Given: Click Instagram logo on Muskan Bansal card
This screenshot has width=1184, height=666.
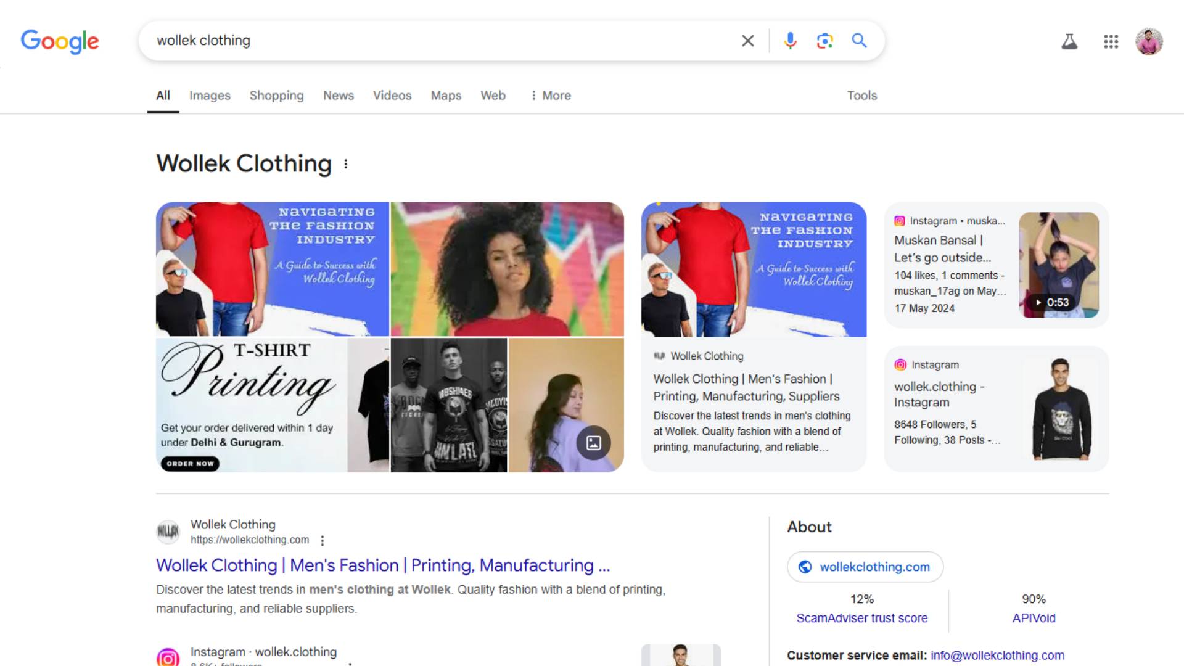Looking at the screenshot, I should coord(900,221).
